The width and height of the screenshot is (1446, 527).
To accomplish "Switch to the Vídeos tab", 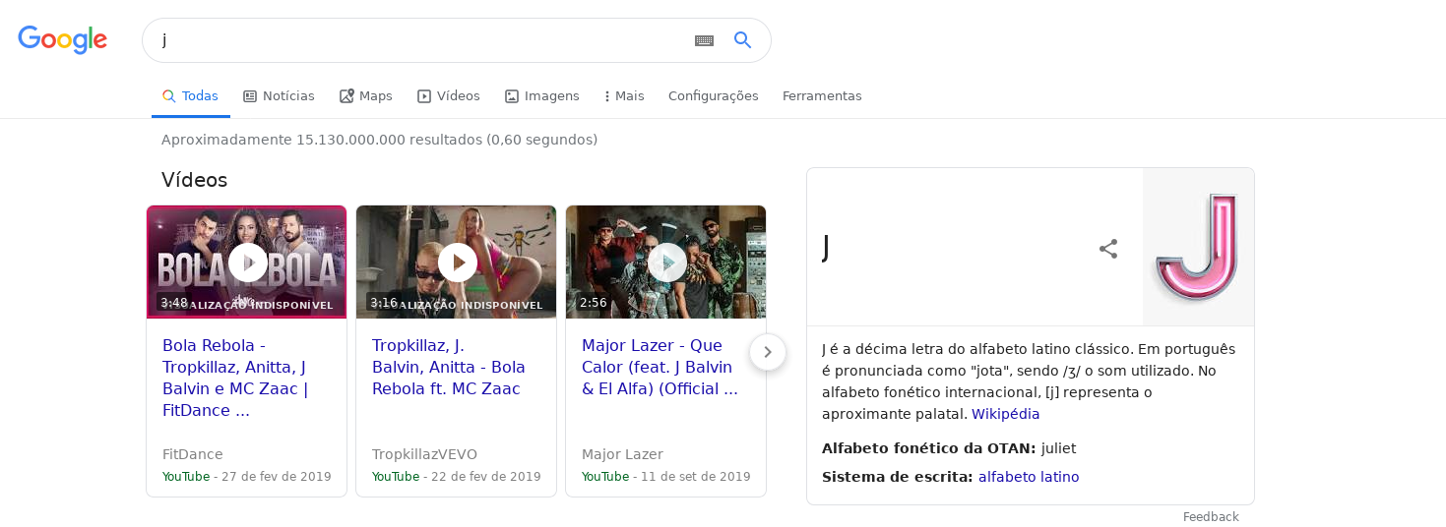I will (448, 96).
